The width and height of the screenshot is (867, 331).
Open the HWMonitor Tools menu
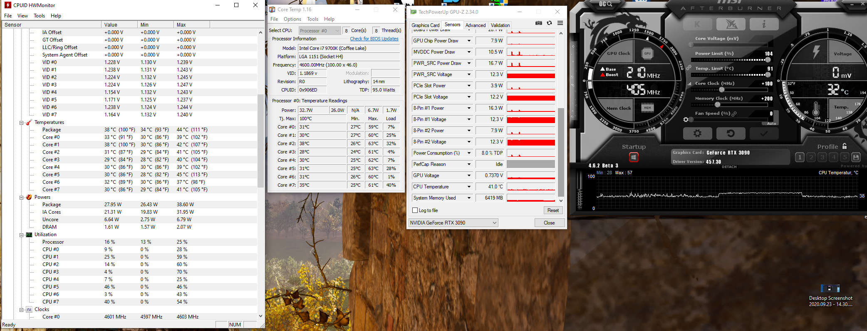tap(40, 16)
